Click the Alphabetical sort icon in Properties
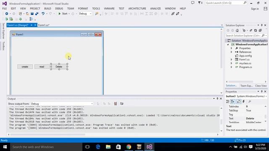 tap(232, 102)
